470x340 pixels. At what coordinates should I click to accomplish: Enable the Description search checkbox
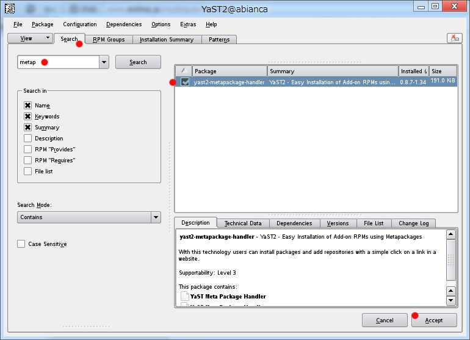pyautogui.click(x=27, y=138)
